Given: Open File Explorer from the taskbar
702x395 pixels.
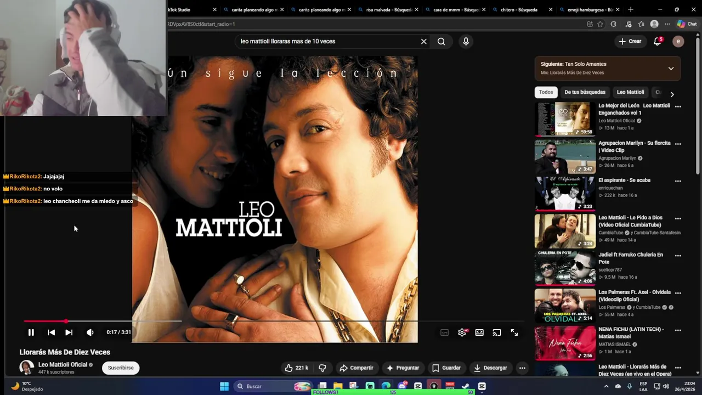Looking at the screenshot, I should pos(338,386).
